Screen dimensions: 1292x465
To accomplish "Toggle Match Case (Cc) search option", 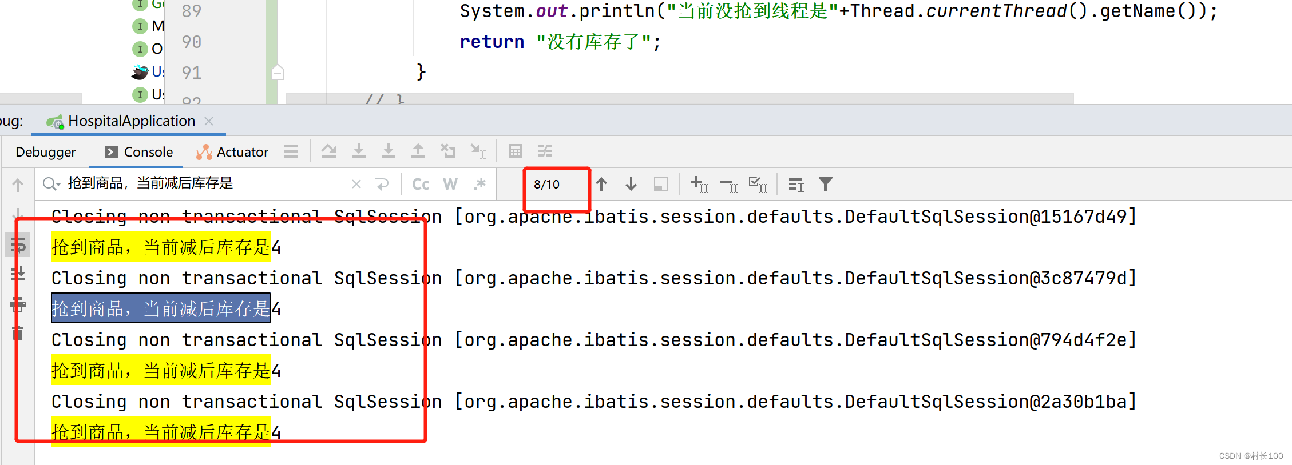I will pyautogui.click(x=421, y=184).
